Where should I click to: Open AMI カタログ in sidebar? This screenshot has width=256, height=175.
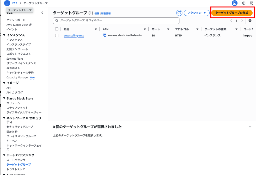[x=15, y=92]
